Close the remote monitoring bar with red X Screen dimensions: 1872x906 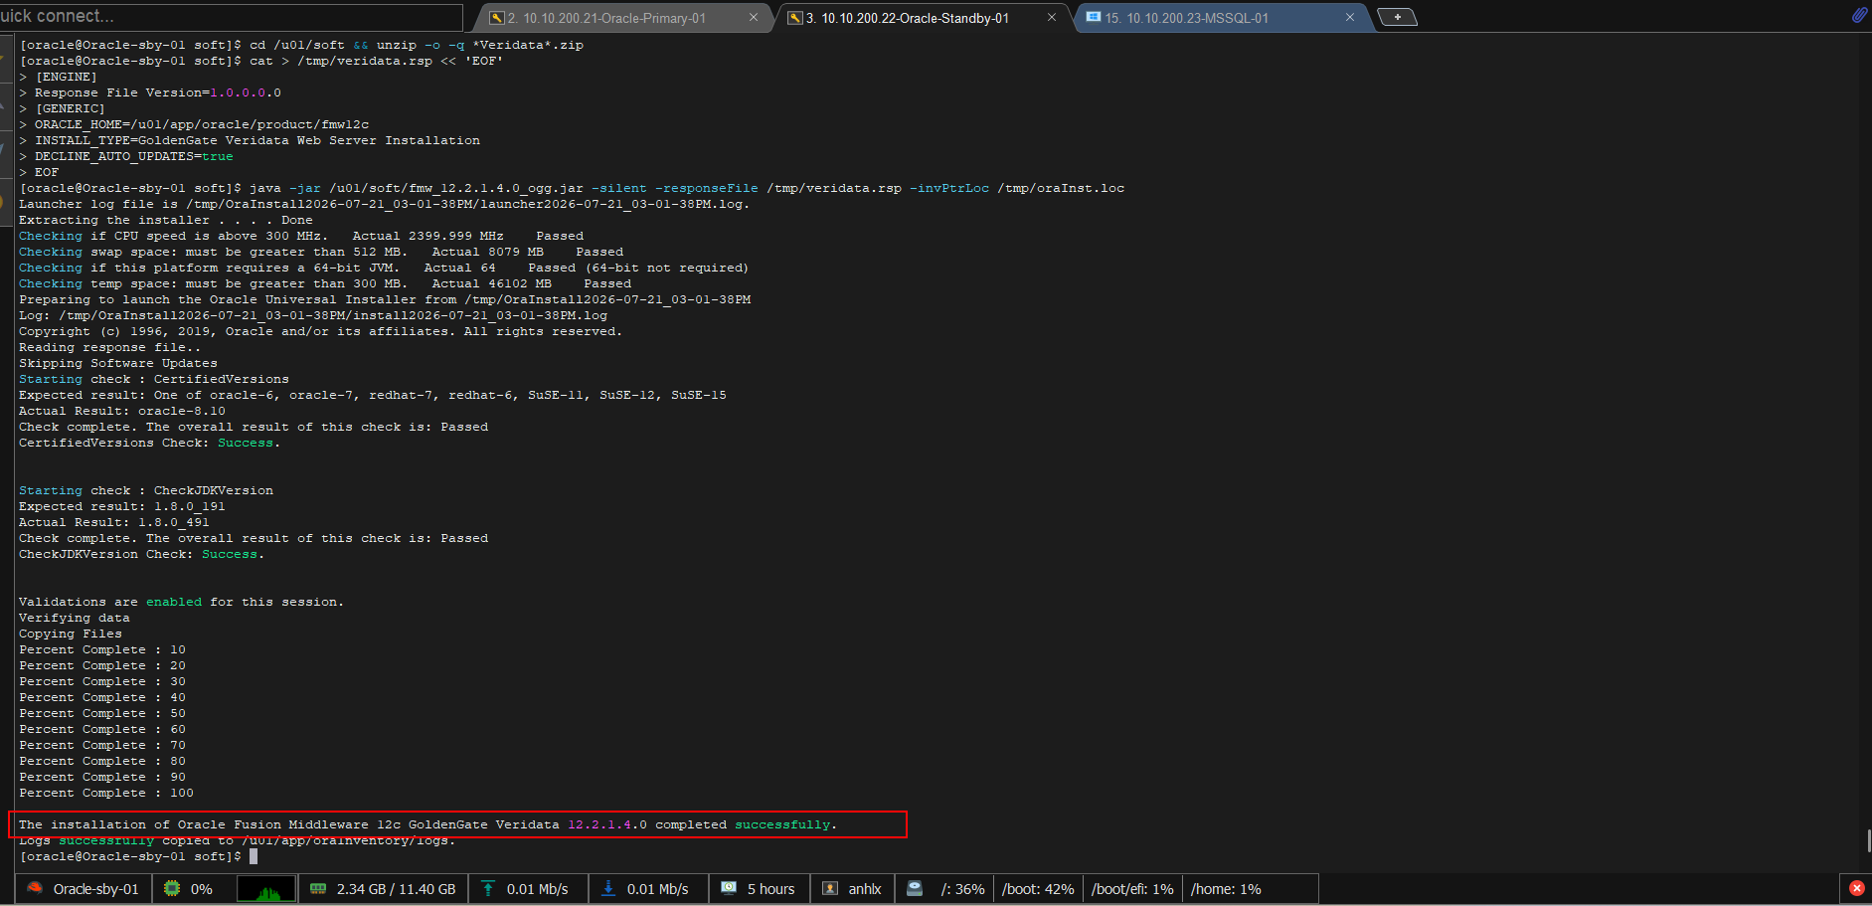coord(1856,888)
